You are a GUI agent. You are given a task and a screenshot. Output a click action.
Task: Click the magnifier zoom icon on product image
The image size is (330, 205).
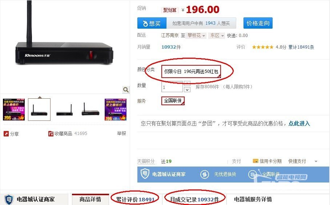126,90
